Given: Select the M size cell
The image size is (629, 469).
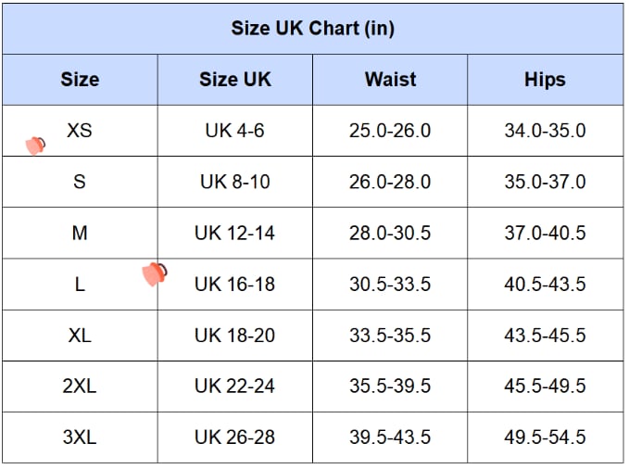Looking at the screenshot, I should [80, 233].
